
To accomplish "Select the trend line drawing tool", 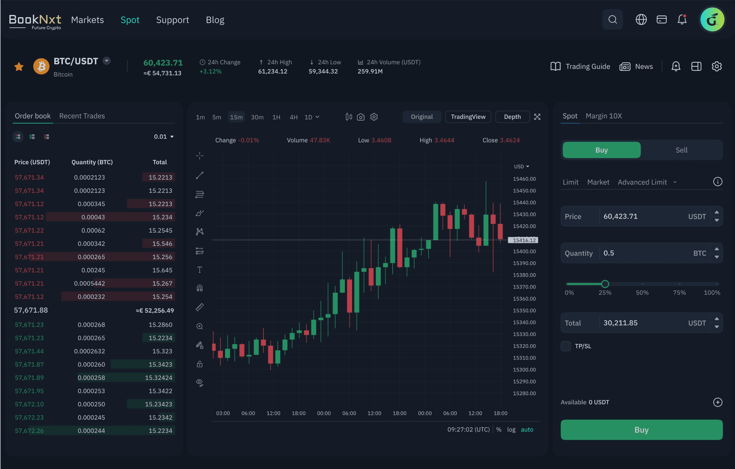I will tap(200, 175).
